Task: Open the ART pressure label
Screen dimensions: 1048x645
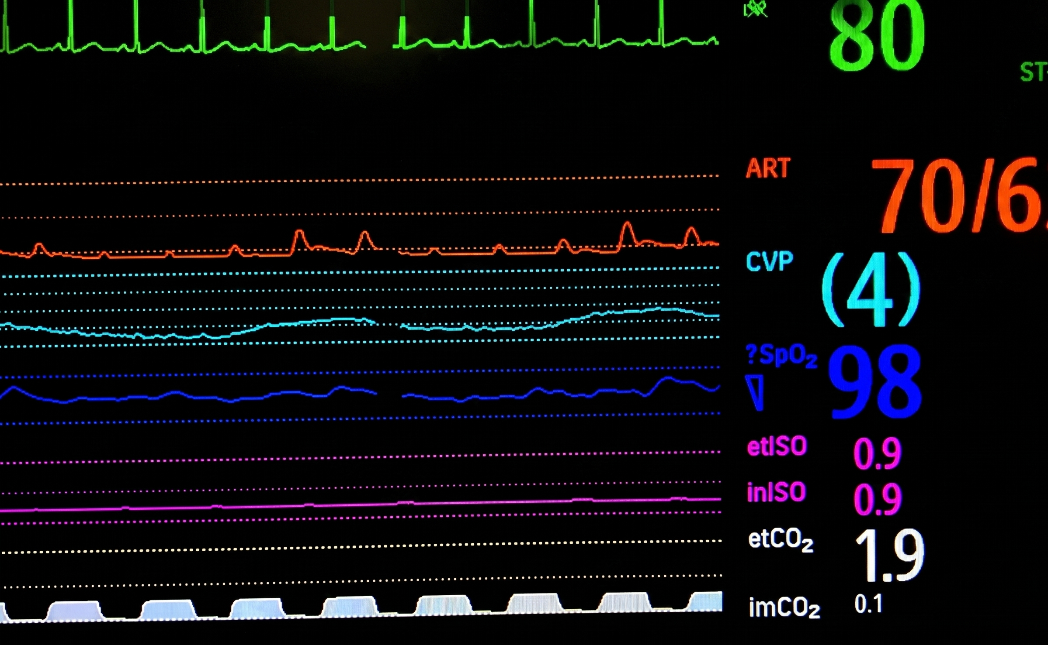Action: point(768,168)
